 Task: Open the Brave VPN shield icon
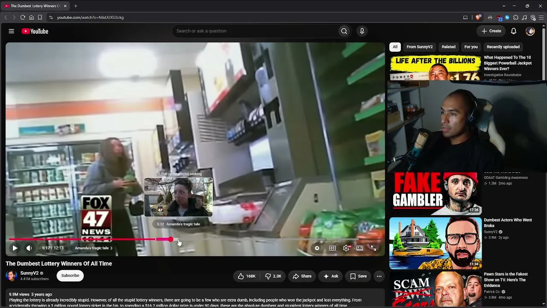(x=533, y=18)
